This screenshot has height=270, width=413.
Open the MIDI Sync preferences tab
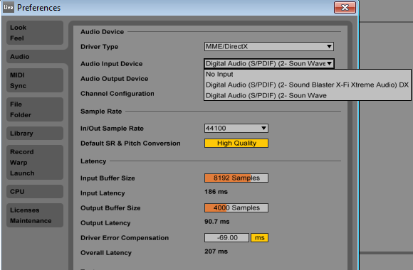click(35, 80)
